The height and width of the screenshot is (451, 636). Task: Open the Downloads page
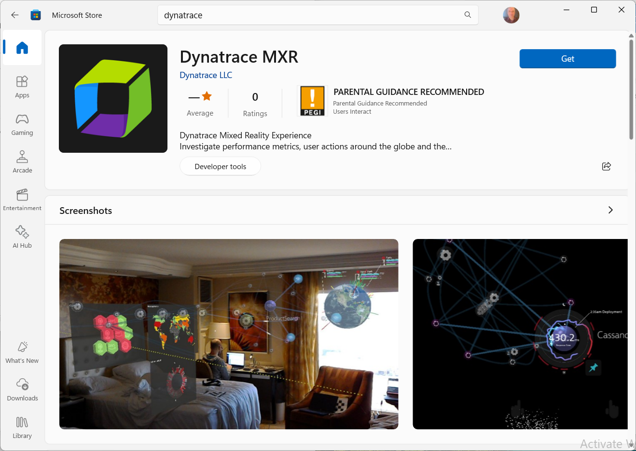[x=22, y=390]
